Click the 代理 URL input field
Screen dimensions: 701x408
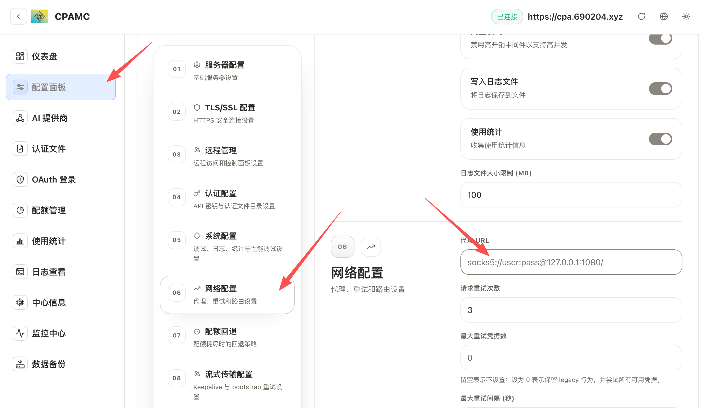[x=571, y=262]
